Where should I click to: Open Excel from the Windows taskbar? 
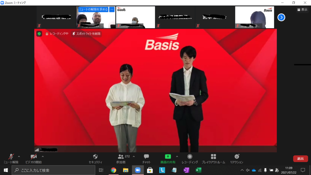pos(198,170)
